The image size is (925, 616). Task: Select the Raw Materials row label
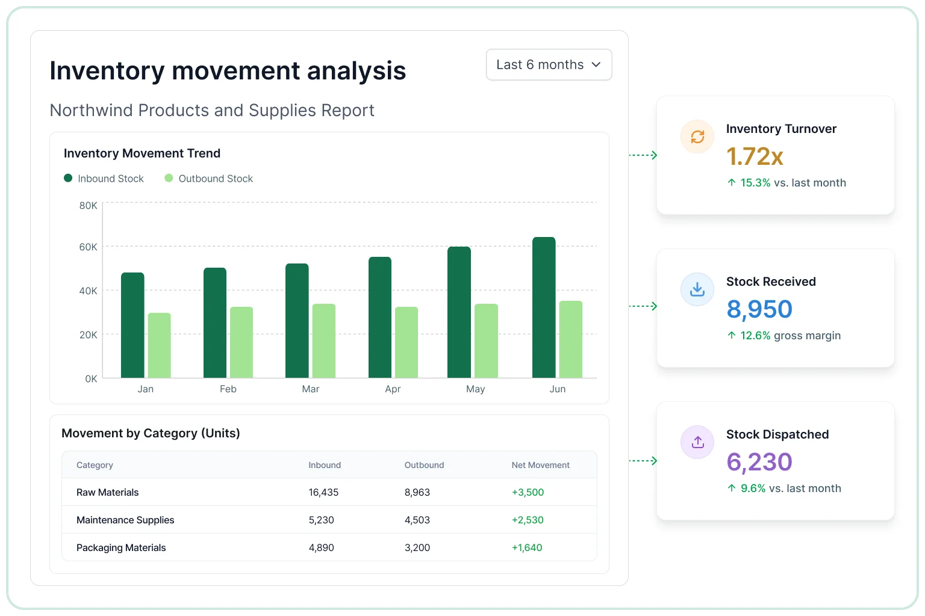[x=107, y=492]
